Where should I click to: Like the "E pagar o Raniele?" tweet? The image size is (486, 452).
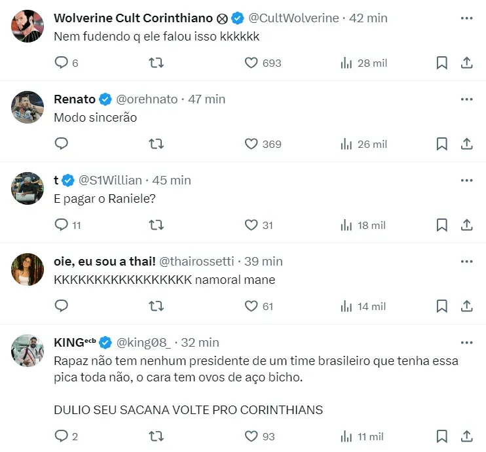pyautogui.click(x=251, y=225)
